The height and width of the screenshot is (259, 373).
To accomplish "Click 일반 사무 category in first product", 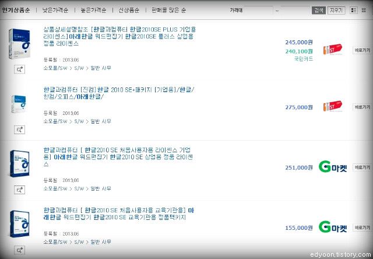I will pyautogui.click(x=101, y=68).
